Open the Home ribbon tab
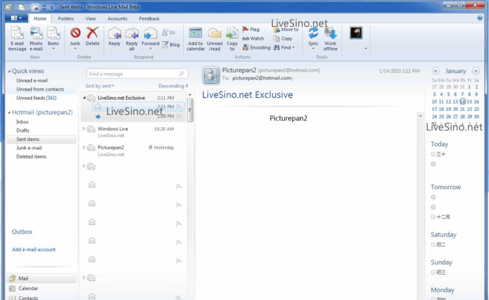The width and height of the screenshot is (489, 300). [x=40, y=19]
